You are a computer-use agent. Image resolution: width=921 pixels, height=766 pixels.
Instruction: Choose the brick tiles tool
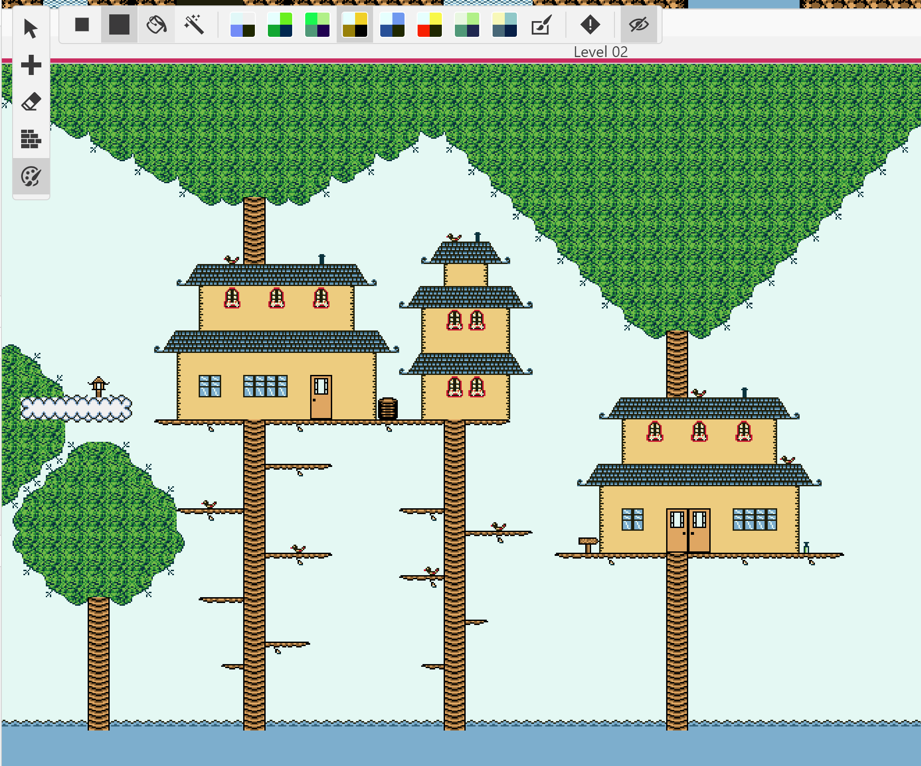pos(31,139)
